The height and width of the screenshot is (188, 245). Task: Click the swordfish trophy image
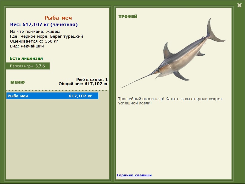coord(174,53)
